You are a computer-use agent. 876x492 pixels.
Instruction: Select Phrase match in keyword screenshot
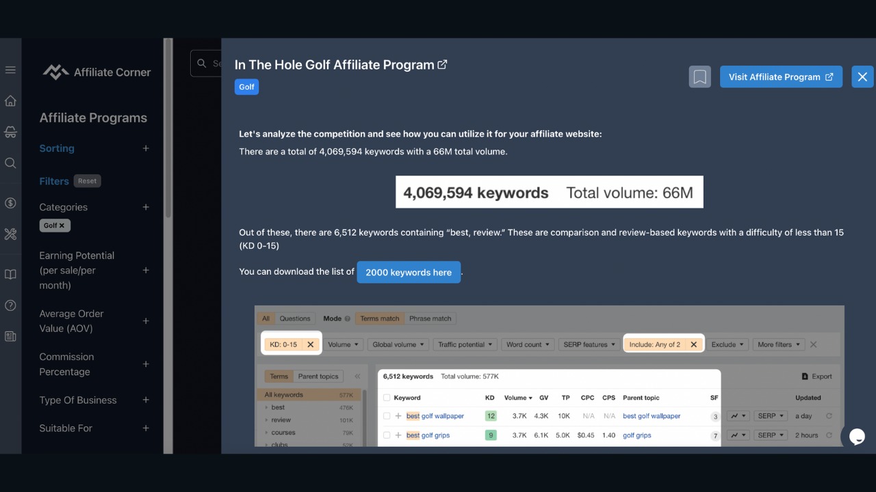[430, 318]
